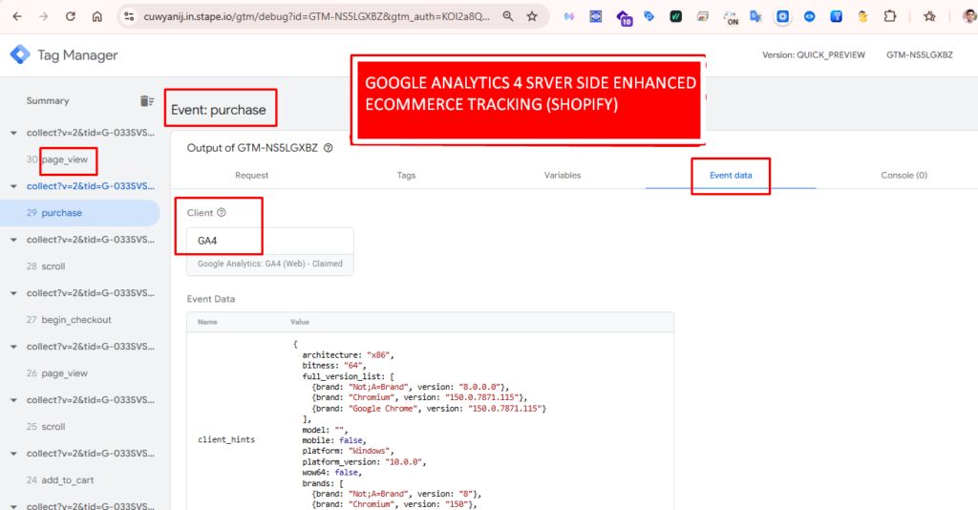
Task: Click the client_hints name cell
Action: pos(226,439)
